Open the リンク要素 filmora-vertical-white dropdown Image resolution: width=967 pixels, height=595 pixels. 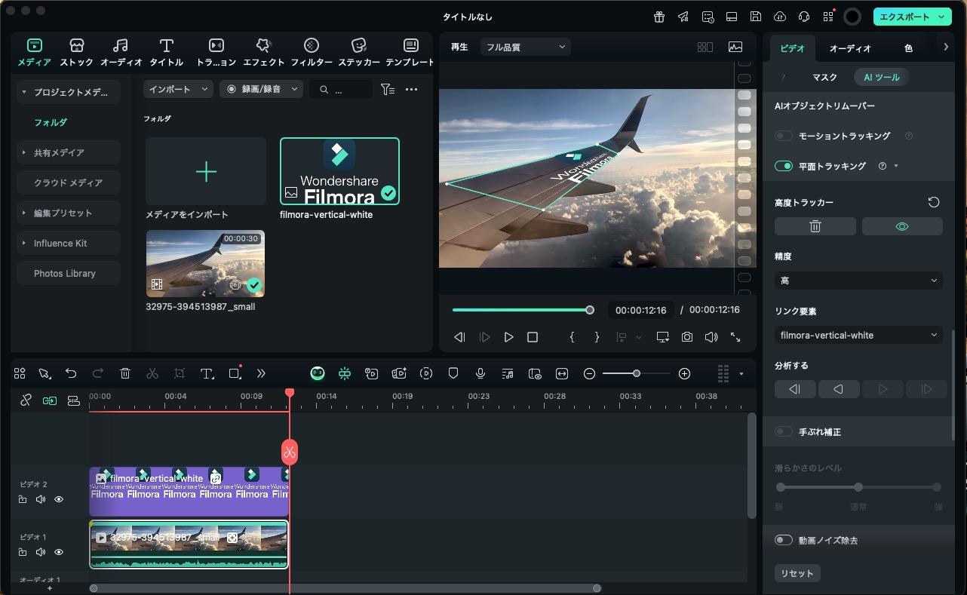[858, 335]
